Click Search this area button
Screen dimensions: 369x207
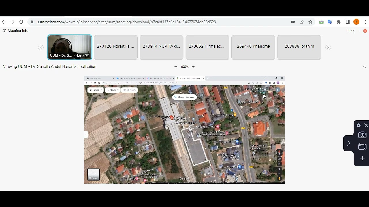[184, 97]
